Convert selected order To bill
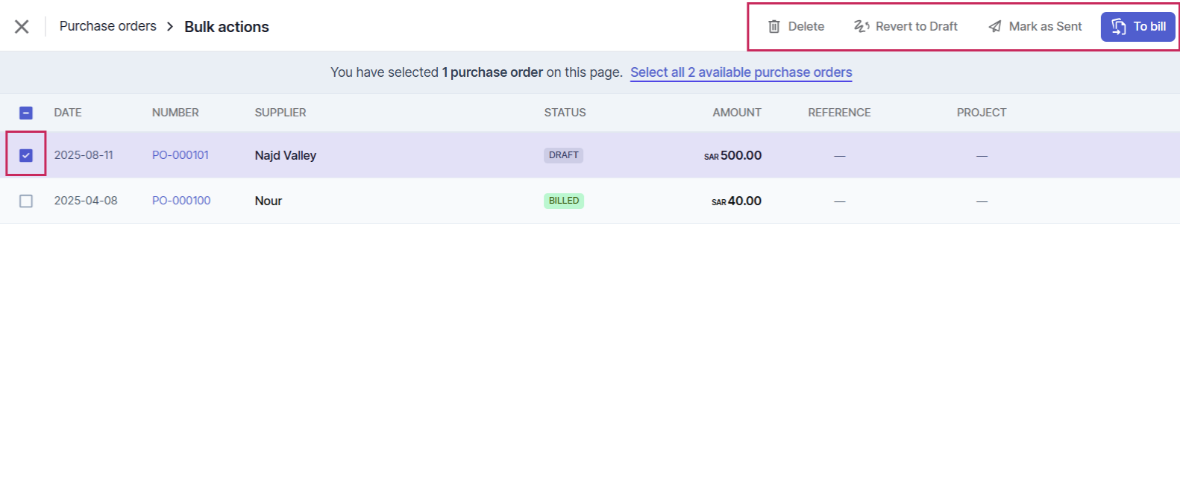The image size is (1180, 479). pos(1138,27)
